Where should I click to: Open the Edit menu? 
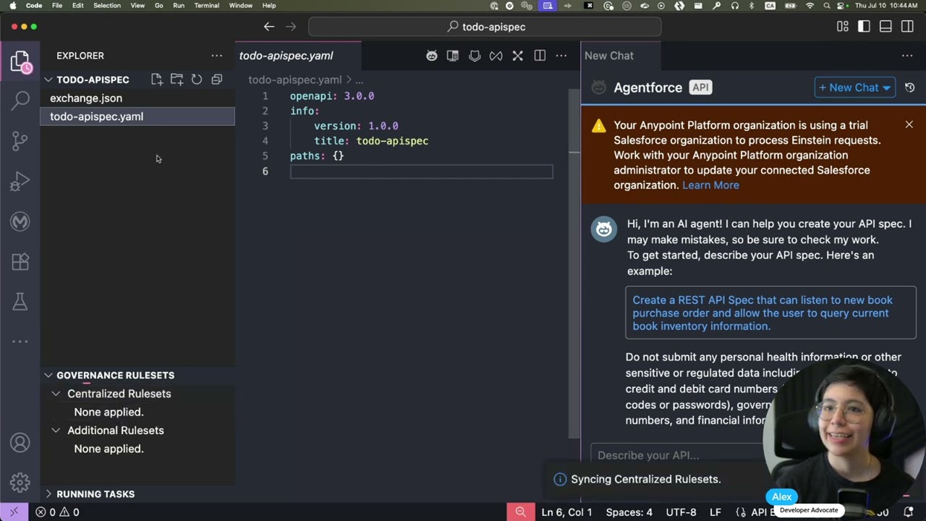(78, 6)
